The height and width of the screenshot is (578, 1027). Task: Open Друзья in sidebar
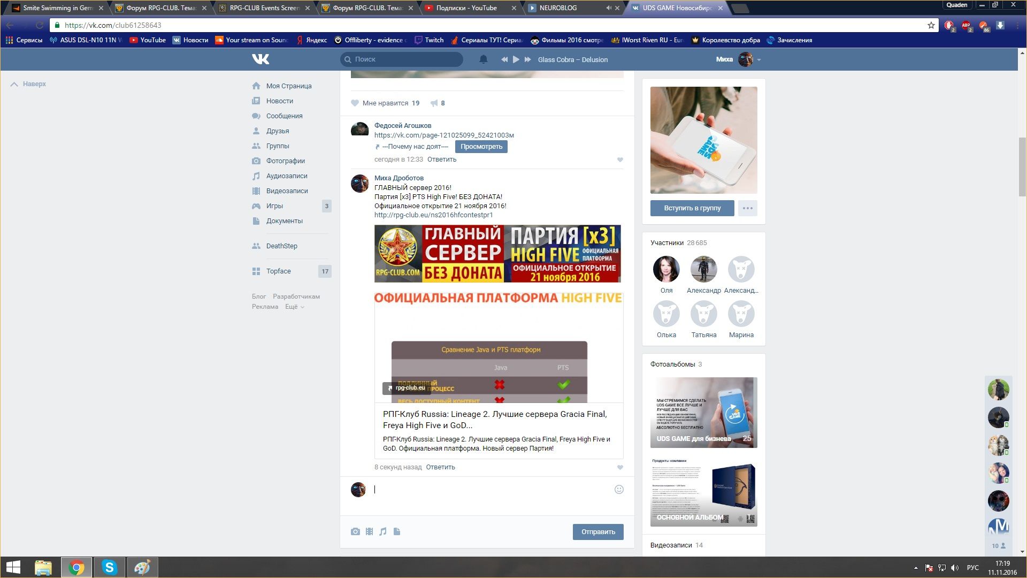[278, 131]
